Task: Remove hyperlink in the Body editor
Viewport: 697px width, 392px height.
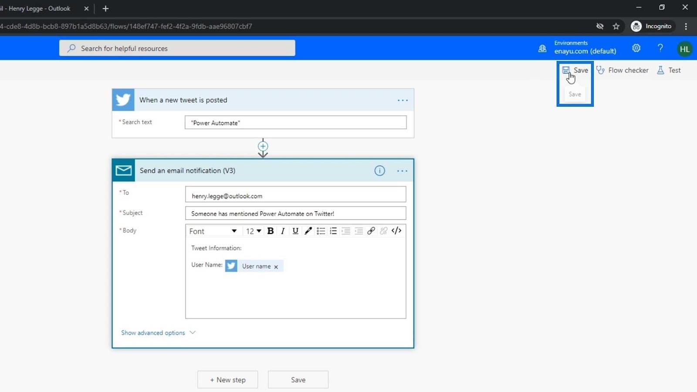Action: (x=384, y=231)
